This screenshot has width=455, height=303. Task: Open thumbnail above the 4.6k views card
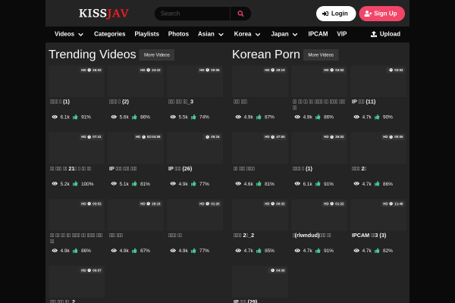(260, 148)
